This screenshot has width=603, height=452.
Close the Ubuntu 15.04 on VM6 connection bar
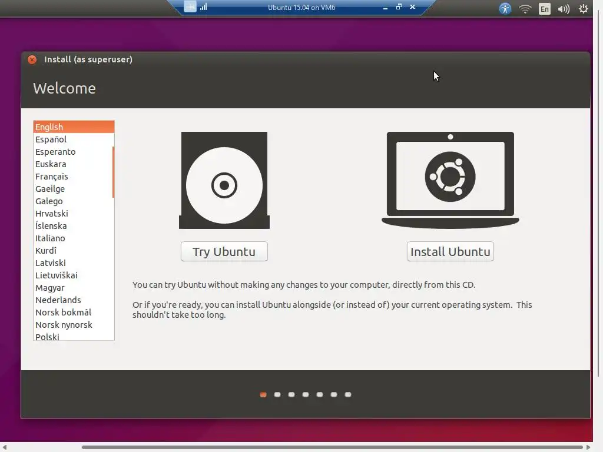[x=412, y=6]
